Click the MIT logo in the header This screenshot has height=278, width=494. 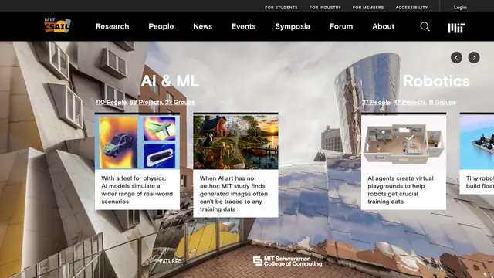pos(456,28)
